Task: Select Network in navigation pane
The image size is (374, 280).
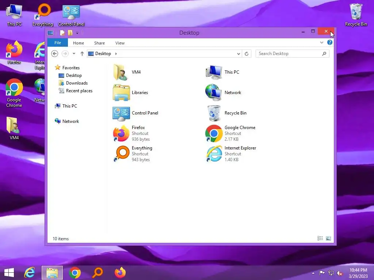Action: click(x=67, y=121)
